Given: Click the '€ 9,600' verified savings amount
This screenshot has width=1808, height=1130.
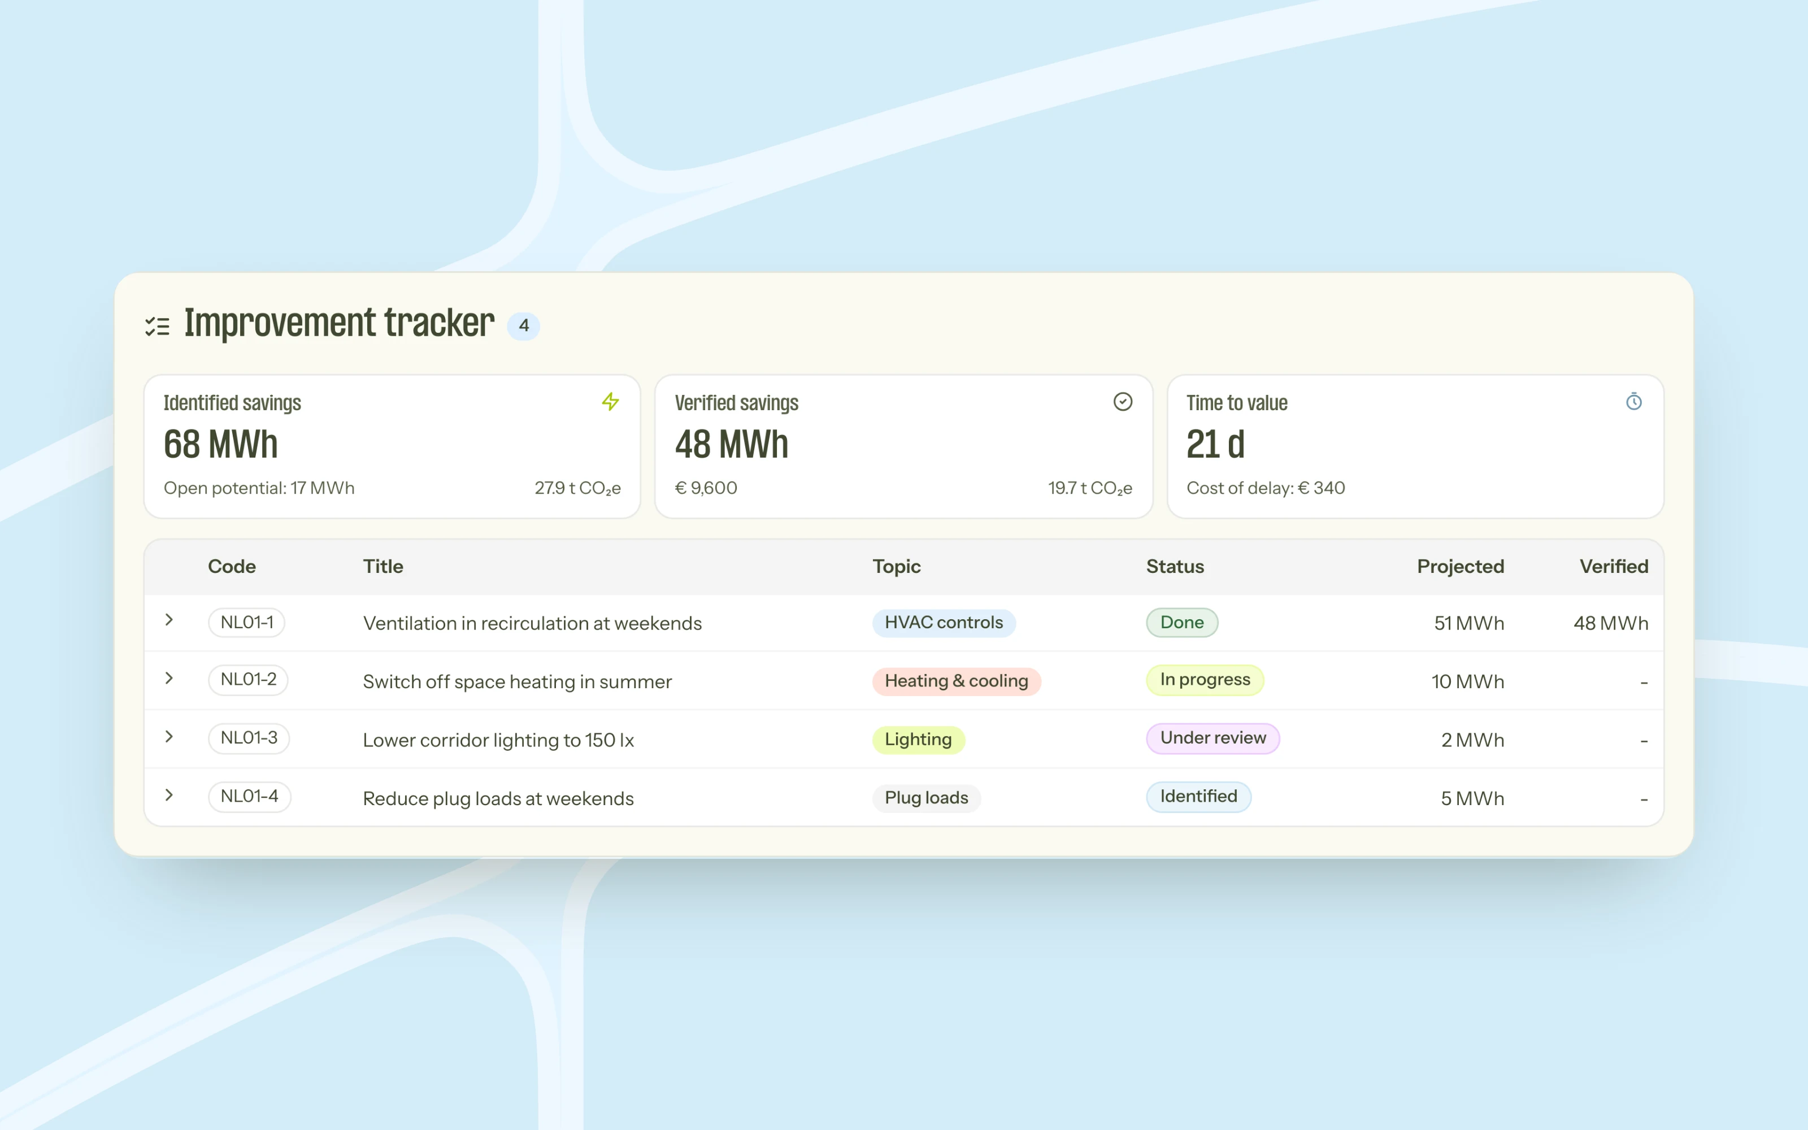Looking at the screenshot, I should [706, 488].
